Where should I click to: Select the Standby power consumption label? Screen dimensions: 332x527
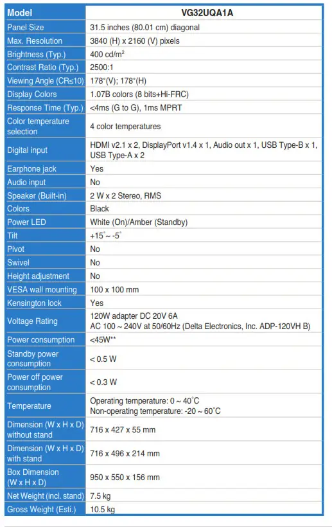(33, 359)
